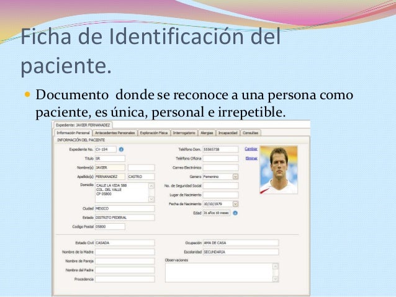
Task: Click the Edad field showing 31 años
Action: click(x=217, y=213)
